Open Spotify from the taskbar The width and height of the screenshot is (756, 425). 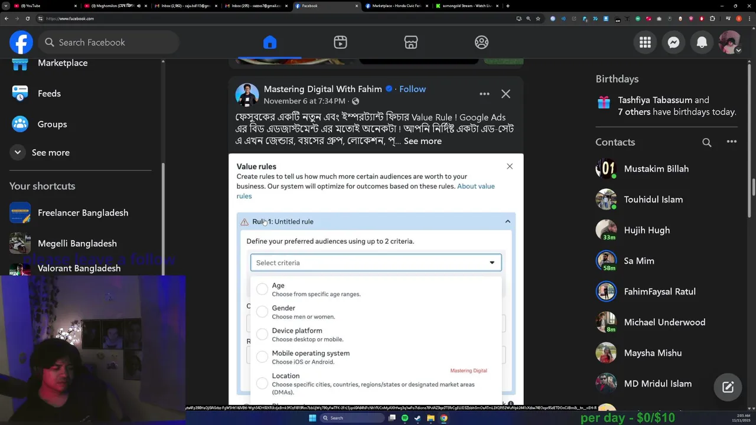405,418
